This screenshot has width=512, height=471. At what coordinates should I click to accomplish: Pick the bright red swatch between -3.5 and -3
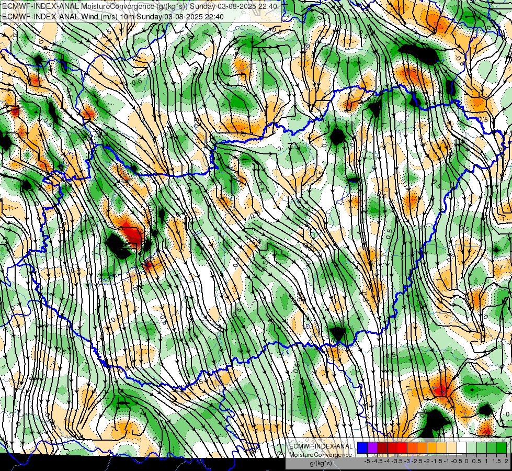(x=402, y=448)
